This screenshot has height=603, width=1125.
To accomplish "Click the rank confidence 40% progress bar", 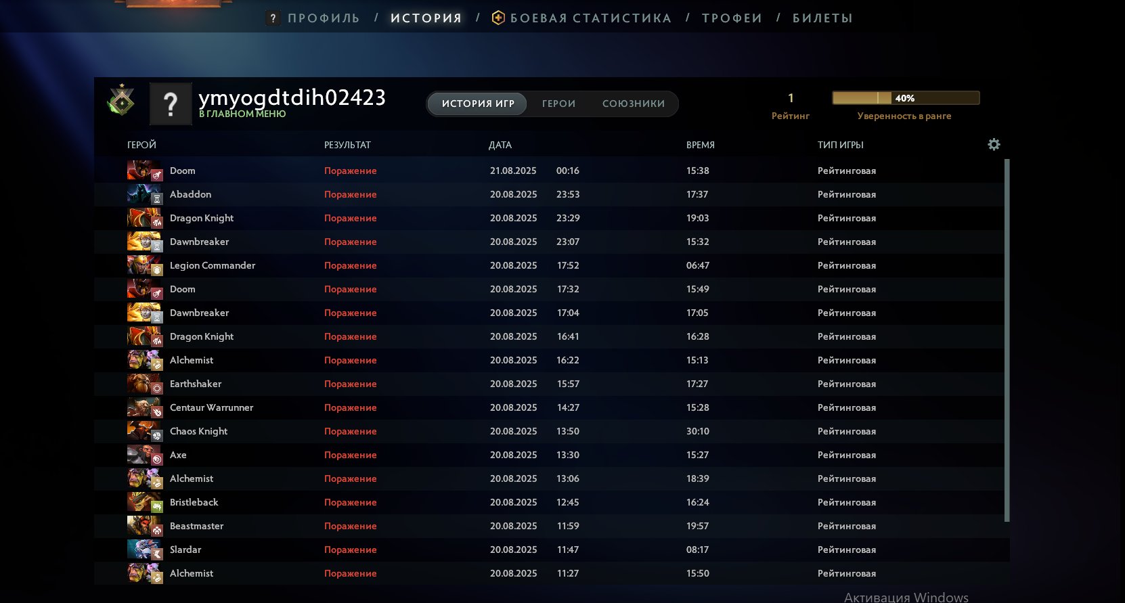I will coord(905,98).
